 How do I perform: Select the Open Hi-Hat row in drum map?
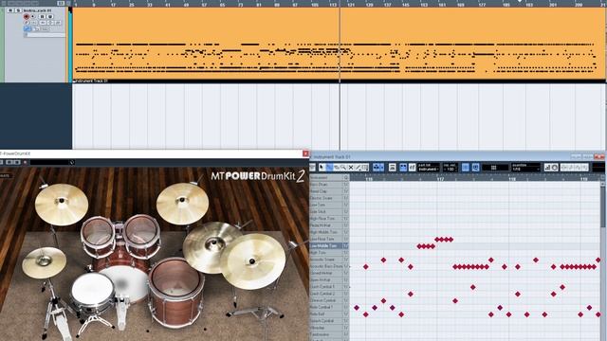(326, 279)
